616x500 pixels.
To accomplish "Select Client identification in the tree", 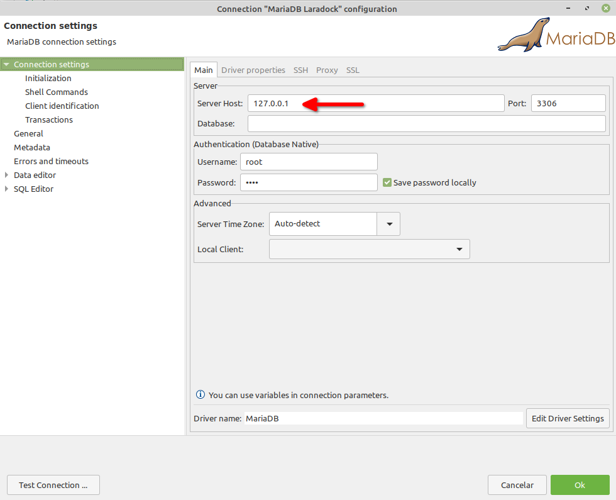I will pos(62,106).
